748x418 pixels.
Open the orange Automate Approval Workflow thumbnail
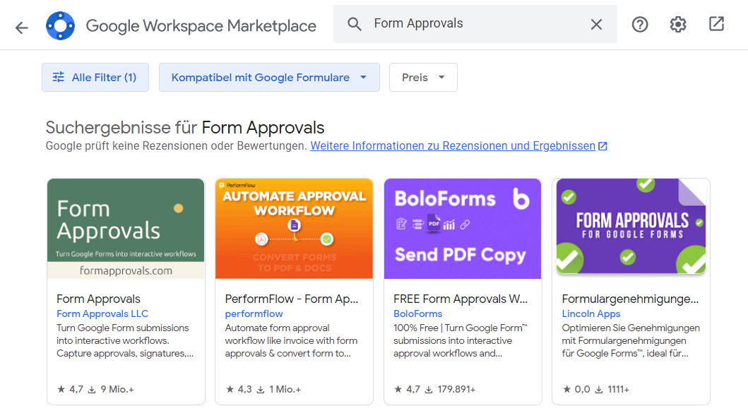[294, 228]
